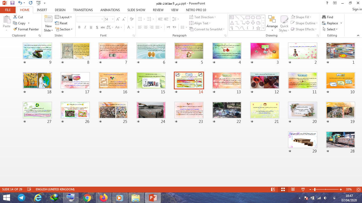The width and height of the screenshot is (362, 203).
Task: Expand the Layout dropdown
Action: tap(64, 17)
